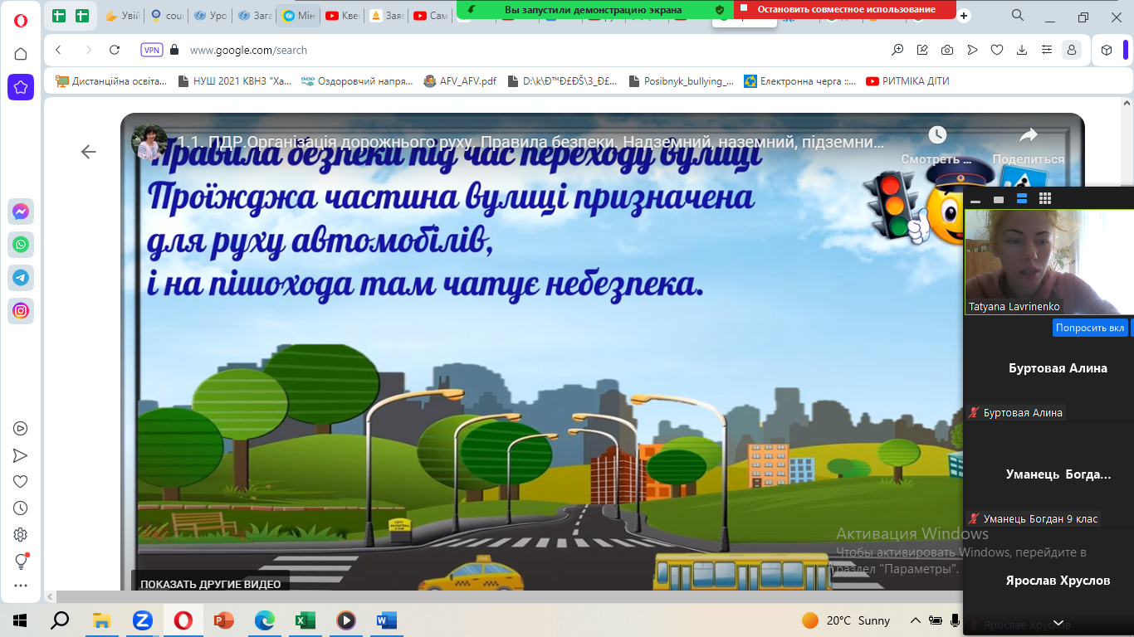
Task: Open sidebar Bookmarks heart icon
Action: pyautogui.click(x=21, y=482)
